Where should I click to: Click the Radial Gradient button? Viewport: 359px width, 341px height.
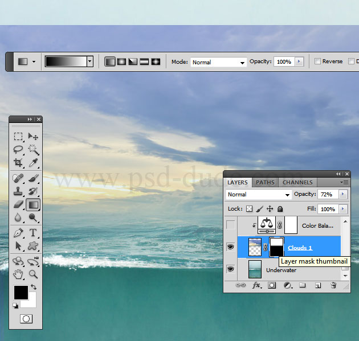(121, 61)
